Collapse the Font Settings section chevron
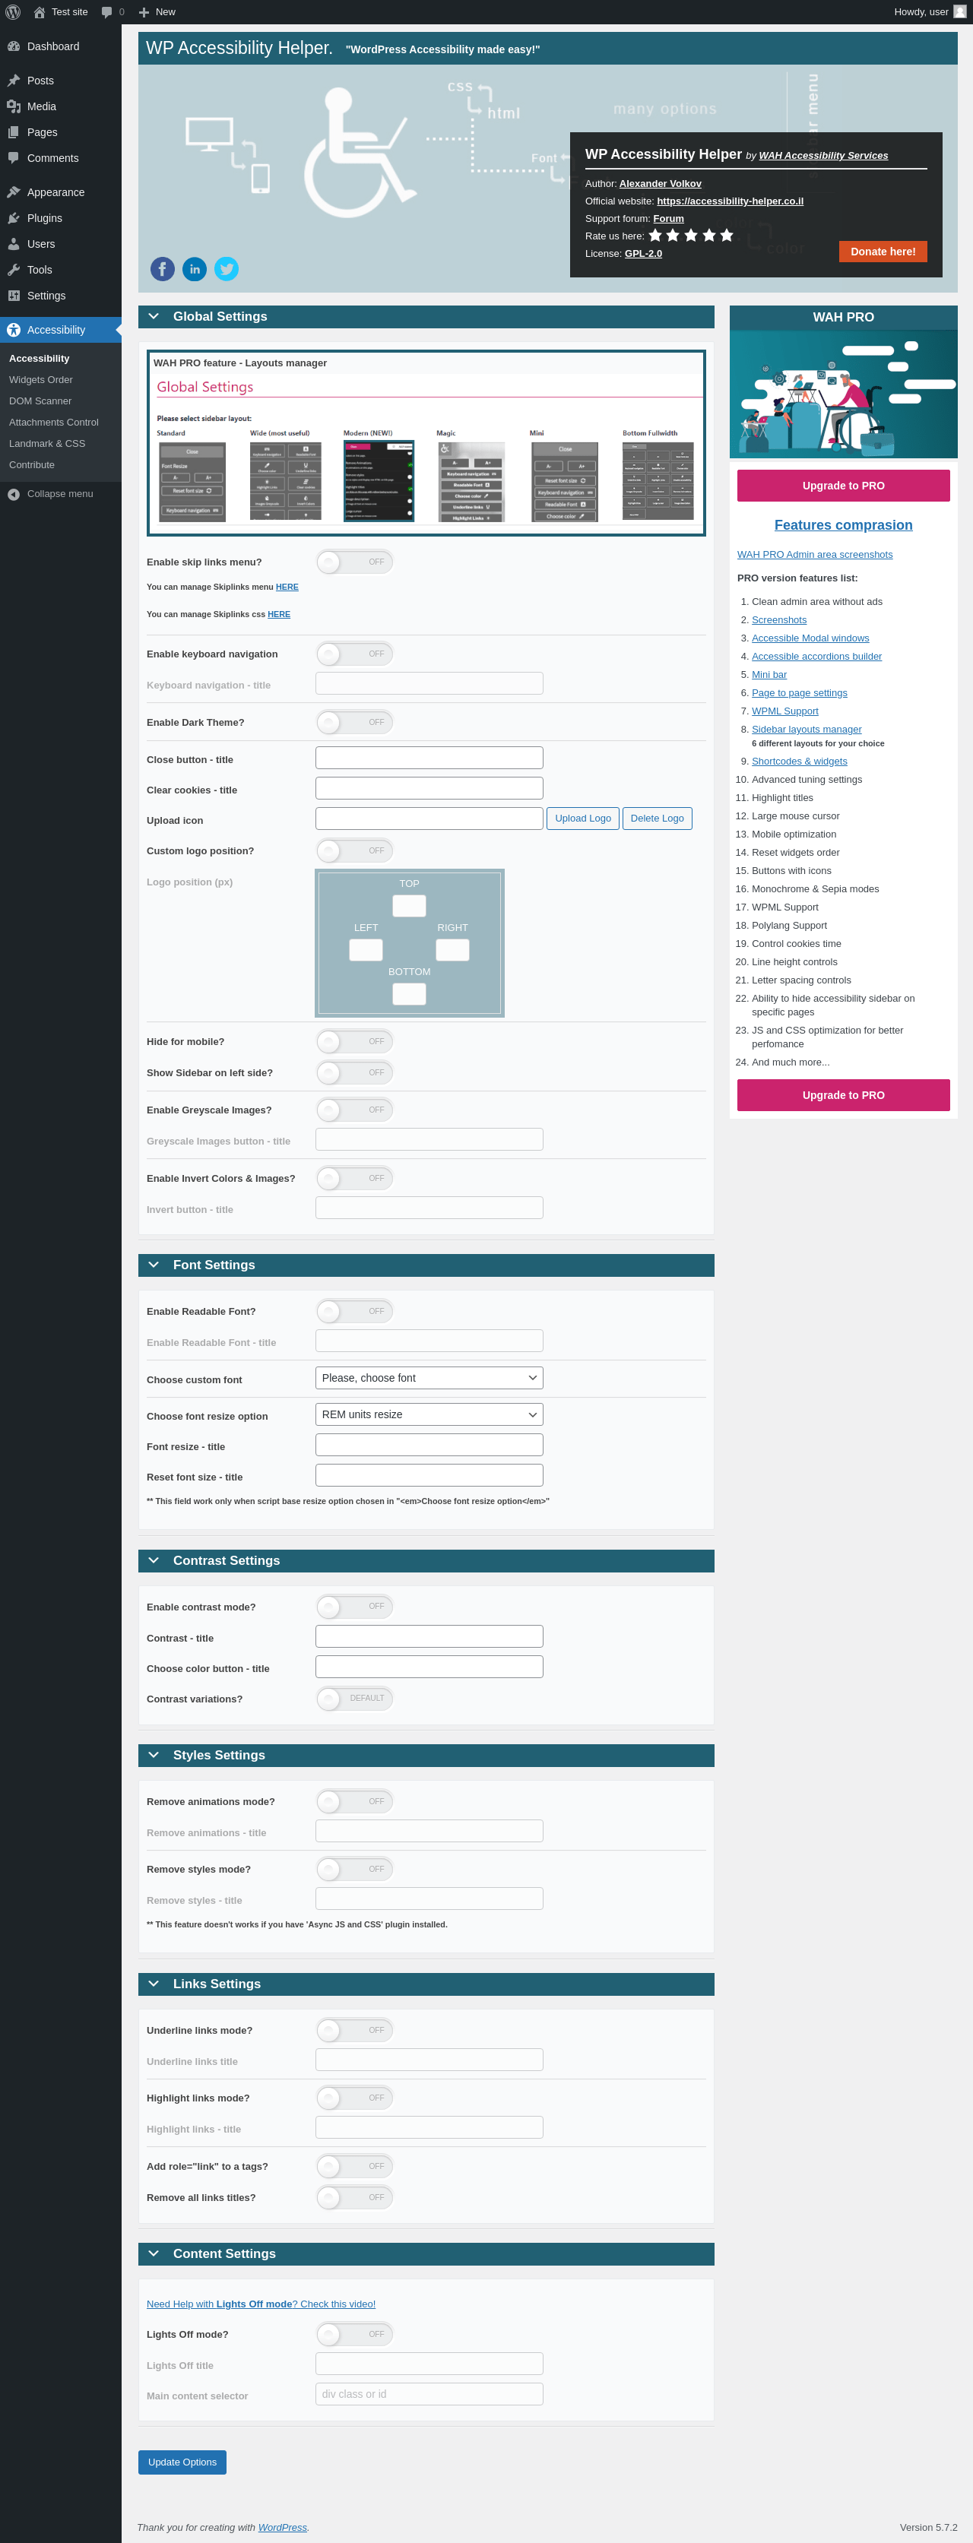973x2543 pixels. pyautogui.click(x=154, y=1265)
